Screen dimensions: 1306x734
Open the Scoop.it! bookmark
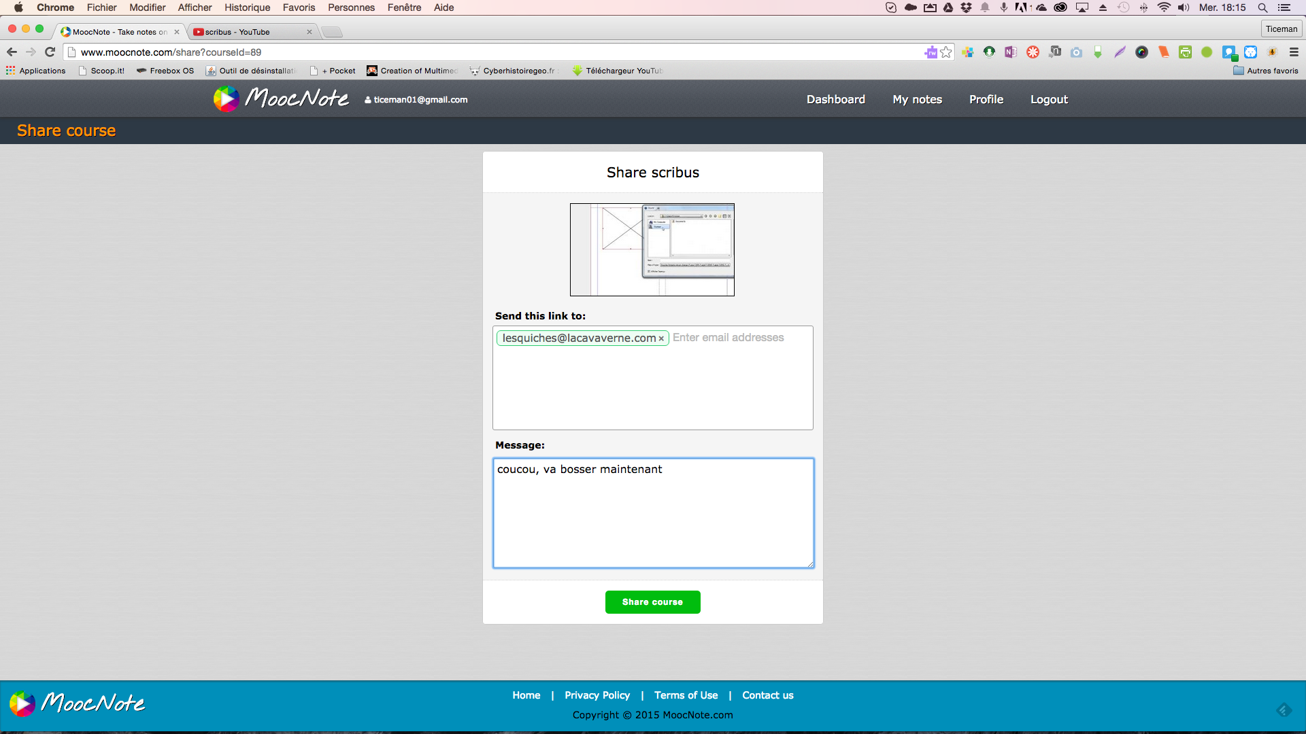coord(101,71)
